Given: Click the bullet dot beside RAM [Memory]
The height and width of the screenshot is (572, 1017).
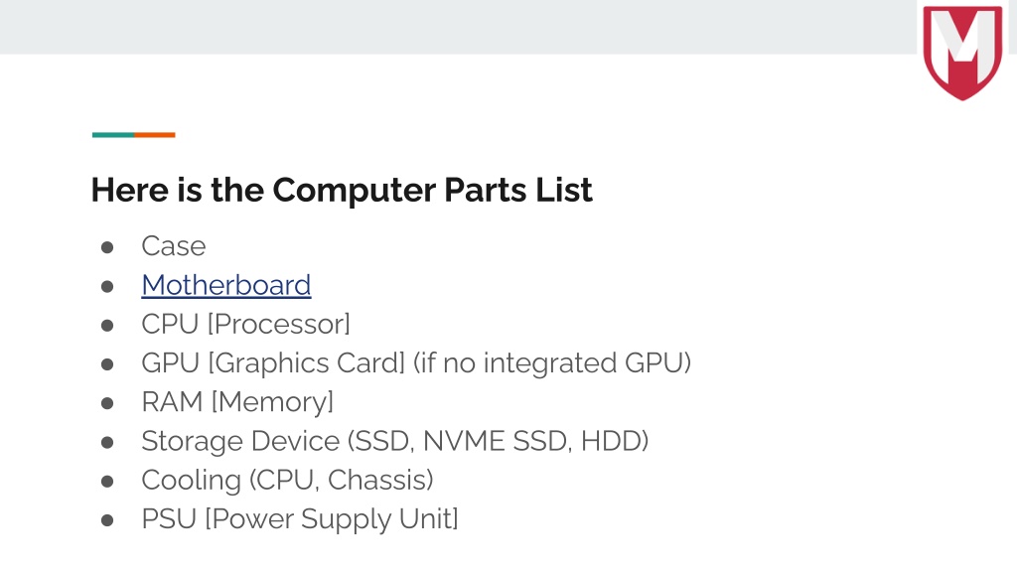Looking at the screenshot, I should coord(107,403).
